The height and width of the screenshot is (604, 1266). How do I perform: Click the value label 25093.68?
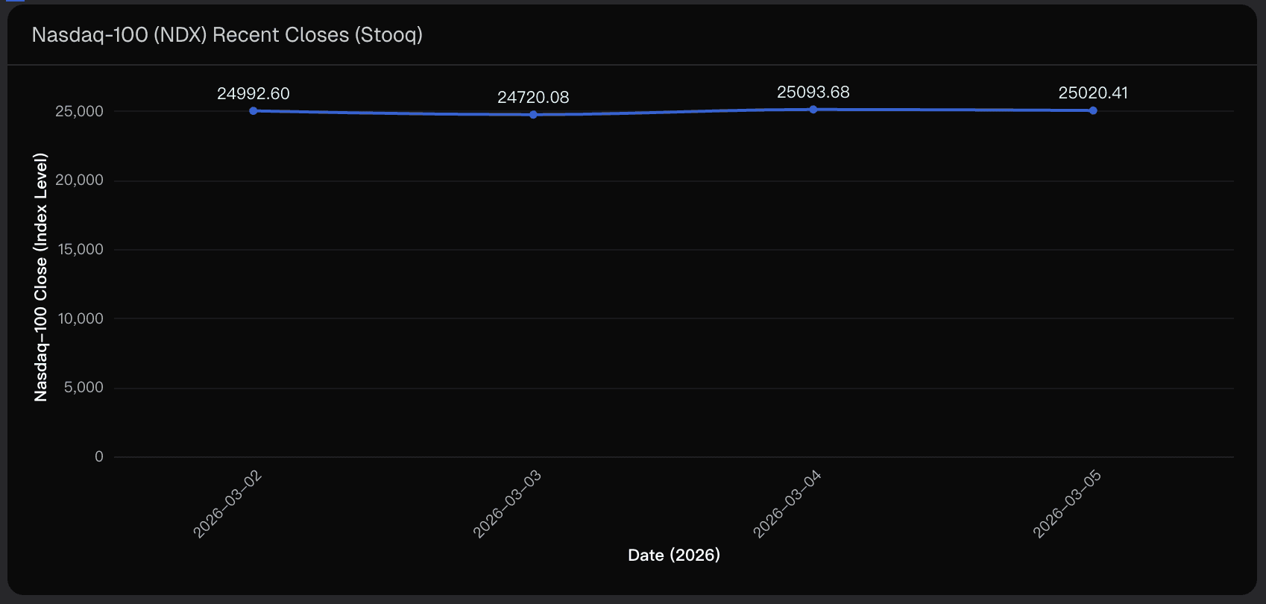tap(813, 92)
